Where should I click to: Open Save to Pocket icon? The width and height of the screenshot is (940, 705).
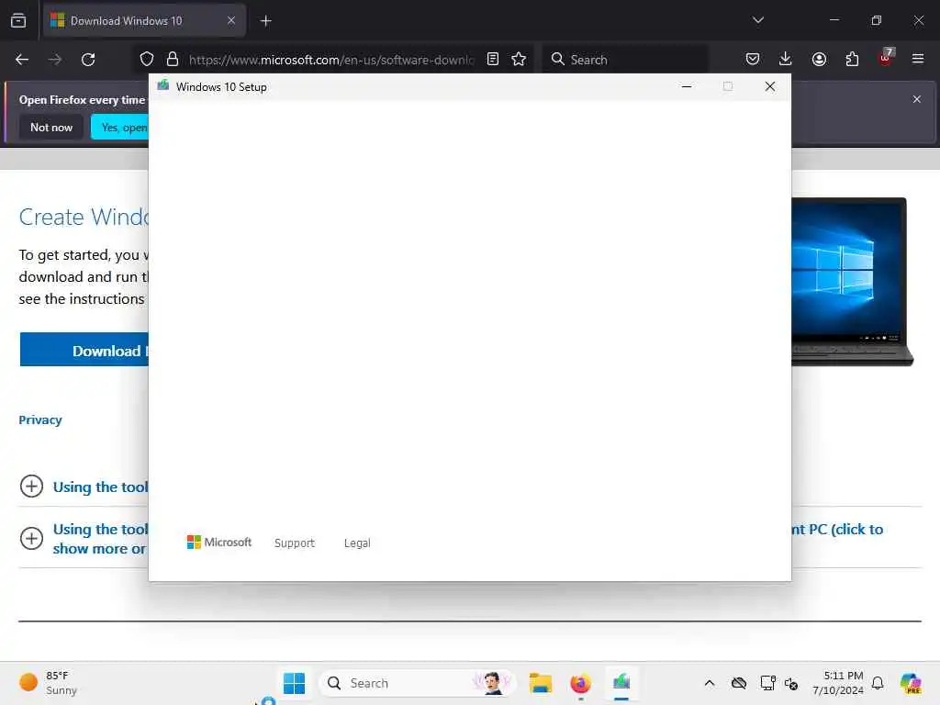click(x=753, y=60)
